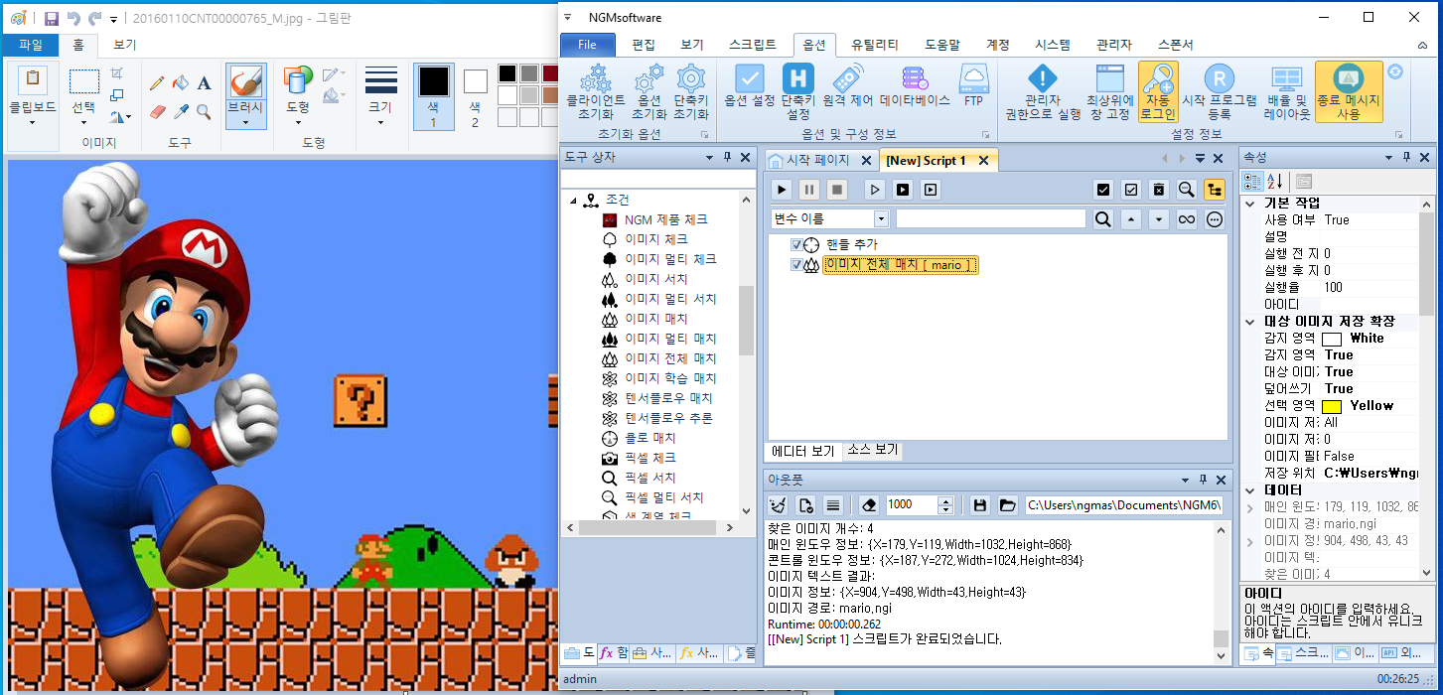The height and width of the screenshot is (695, 1443).
Task: Open the 보기 tab in Paint
Action: click(x=124, y=45)
